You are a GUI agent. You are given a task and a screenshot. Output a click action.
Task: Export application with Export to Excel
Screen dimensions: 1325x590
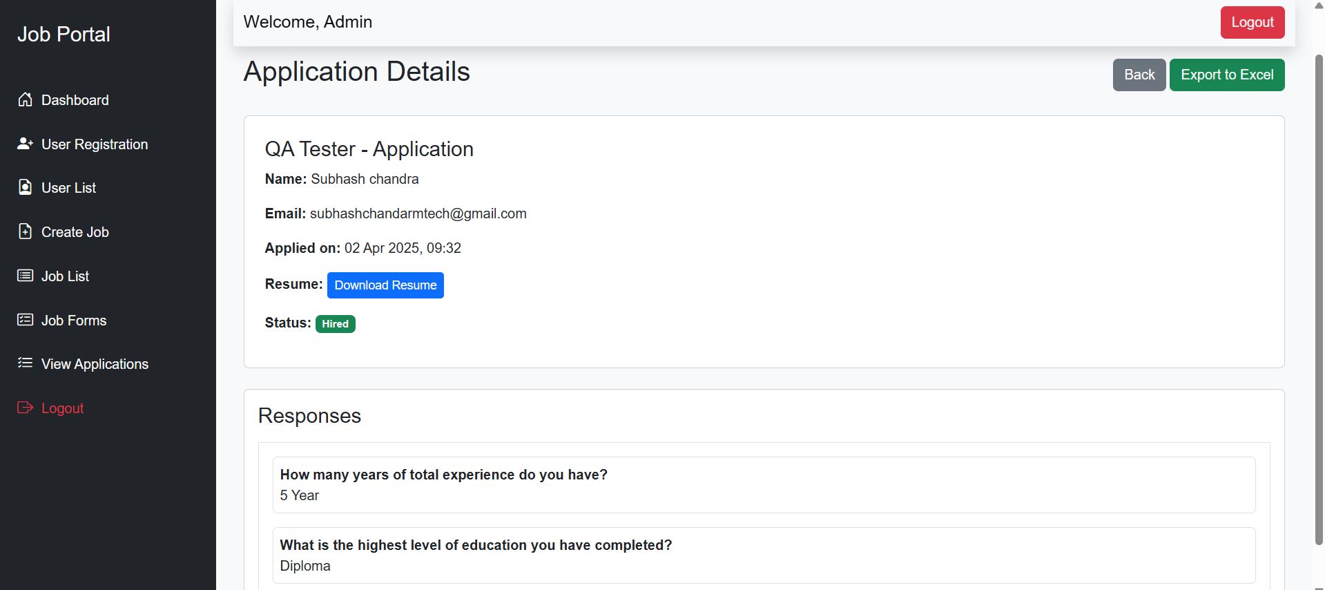pos(1226,75)
